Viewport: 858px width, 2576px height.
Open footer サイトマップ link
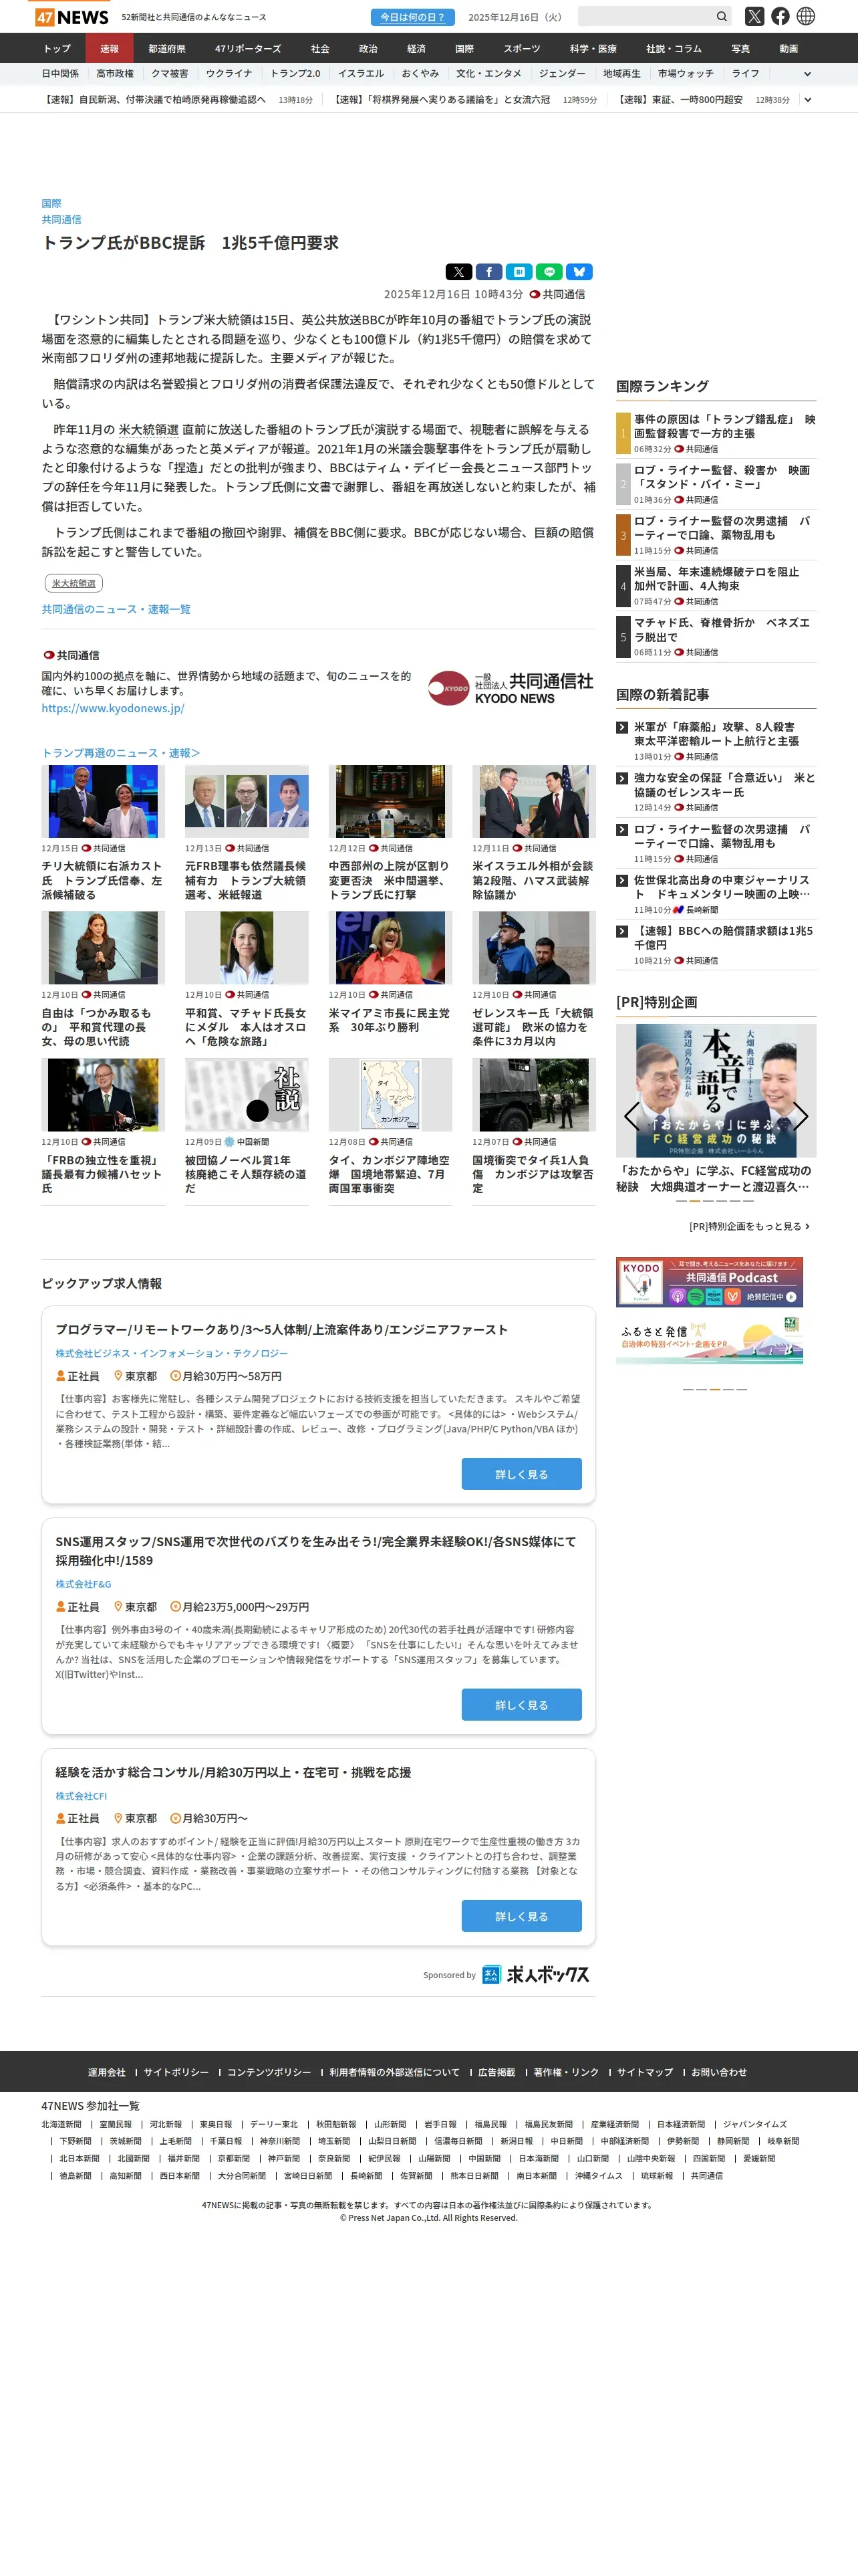coord(646,2072)
